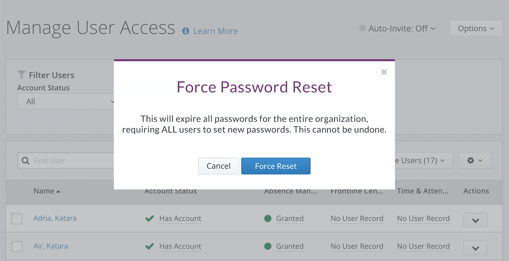The height and width of the screenshot is (261, 509).
Task: Close the Force Password Reset dialog
Action: [x=384, y=72]
